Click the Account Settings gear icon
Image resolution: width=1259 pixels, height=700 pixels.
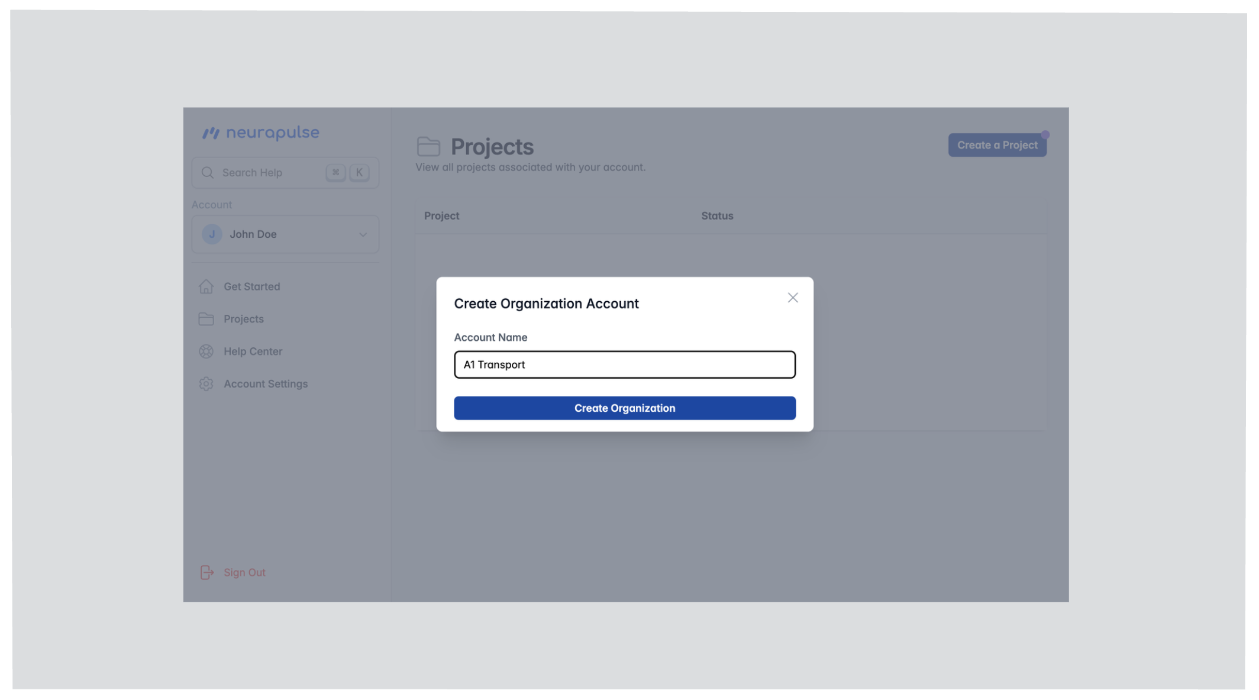click(206, 384)
